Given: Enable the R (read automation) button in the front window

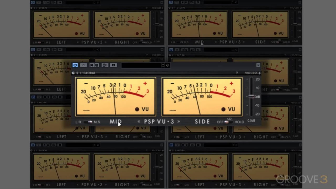Looking at the screenshot, I should pyautogui.click(x=92, y=65).
